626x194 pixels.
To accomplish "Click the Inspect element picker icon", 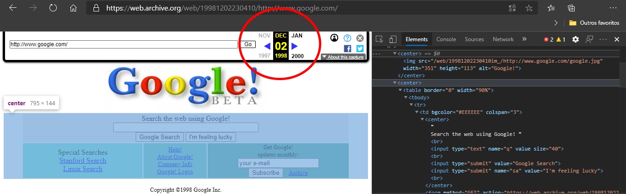I will (379, 39).
